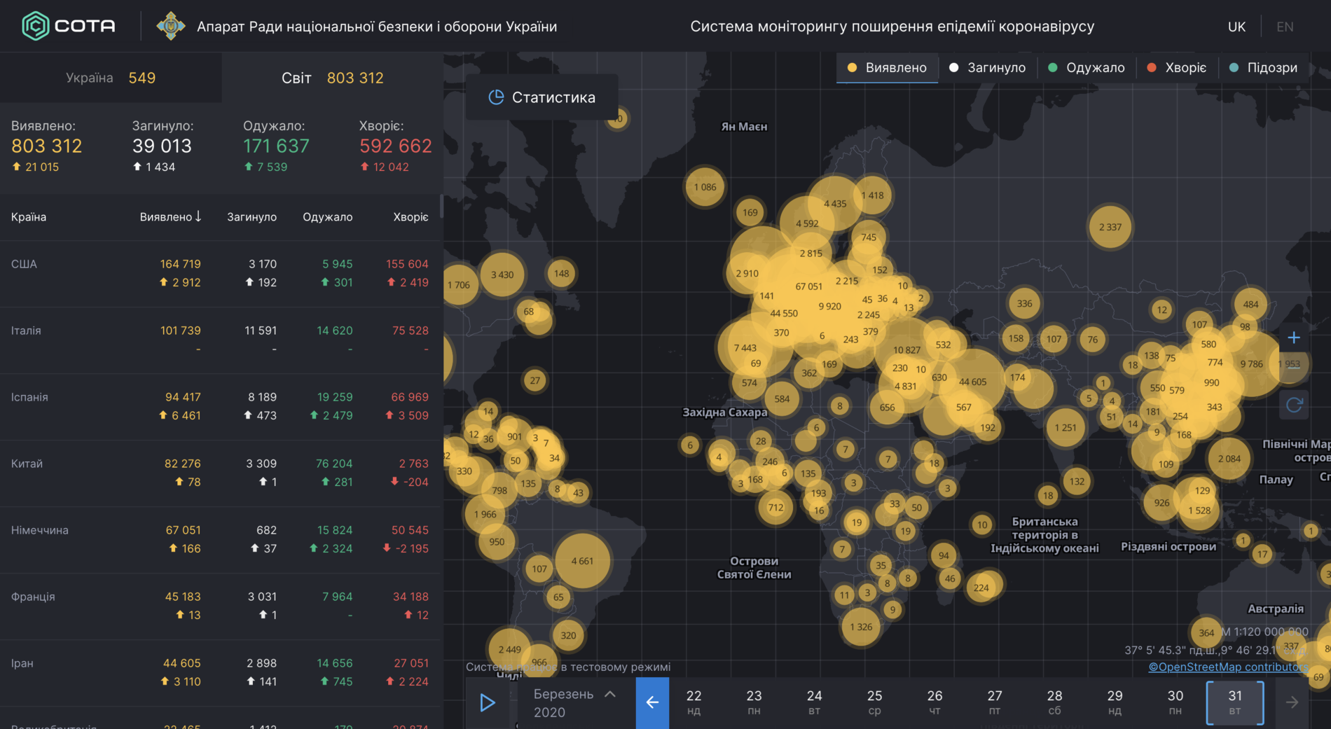Select the Іспанія row in table
This screenshot has height=729, width=1331.
pos(220,407)
